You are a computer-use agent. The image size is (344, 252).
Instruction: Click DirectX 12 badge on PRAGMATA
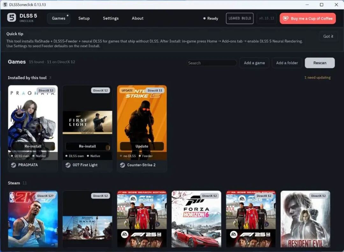click(x=46, y=91)
